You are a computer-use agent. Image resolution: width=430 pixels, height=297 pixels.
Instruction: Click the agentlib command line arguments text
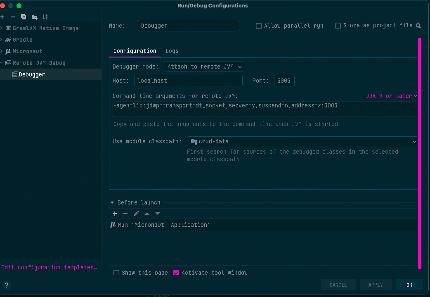click(225, 106)
